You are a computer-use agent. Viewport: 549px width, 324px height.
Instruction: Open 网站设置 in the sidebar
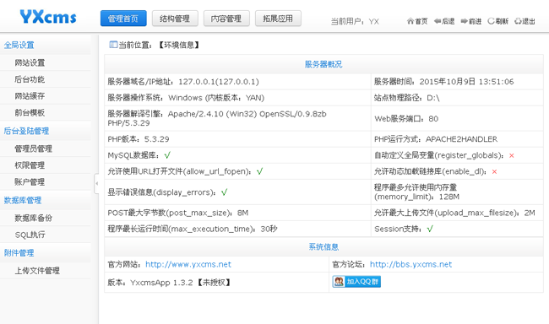click(x=30, y=62)
